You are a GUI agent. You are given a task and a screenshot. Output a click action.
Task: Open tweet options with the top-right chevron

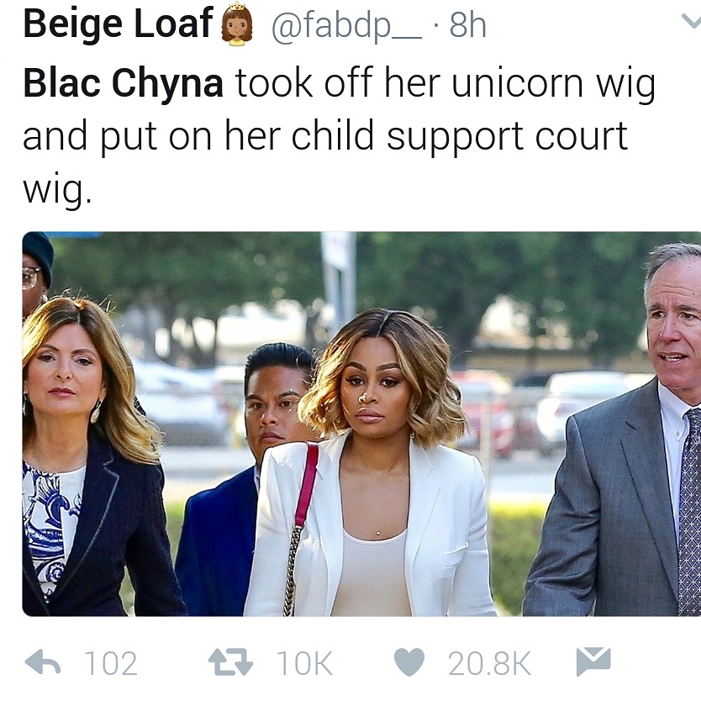[691, 20]
